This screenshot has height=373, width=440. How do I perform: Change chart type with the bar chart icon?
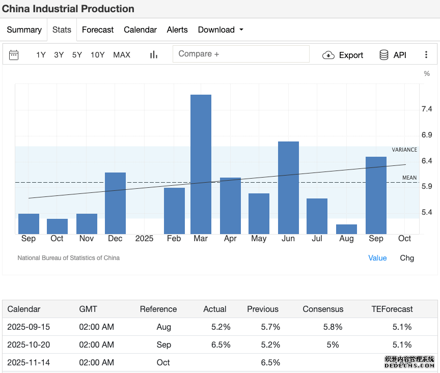pos(153,54)
